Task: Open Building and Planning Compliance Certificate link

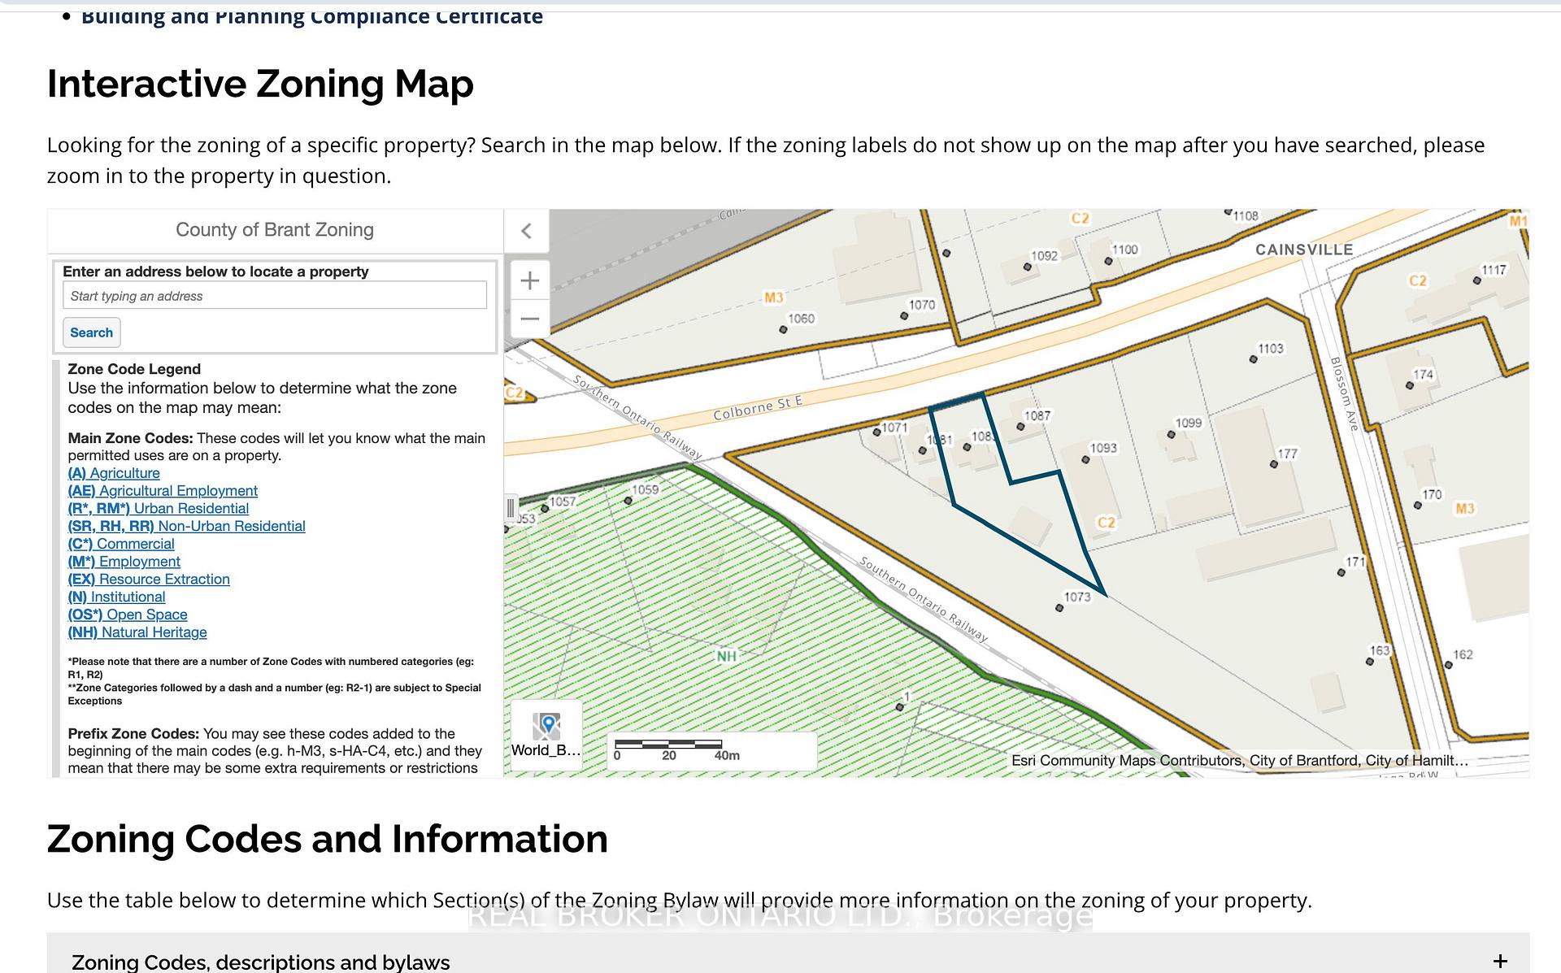Action: click(312, 15)
